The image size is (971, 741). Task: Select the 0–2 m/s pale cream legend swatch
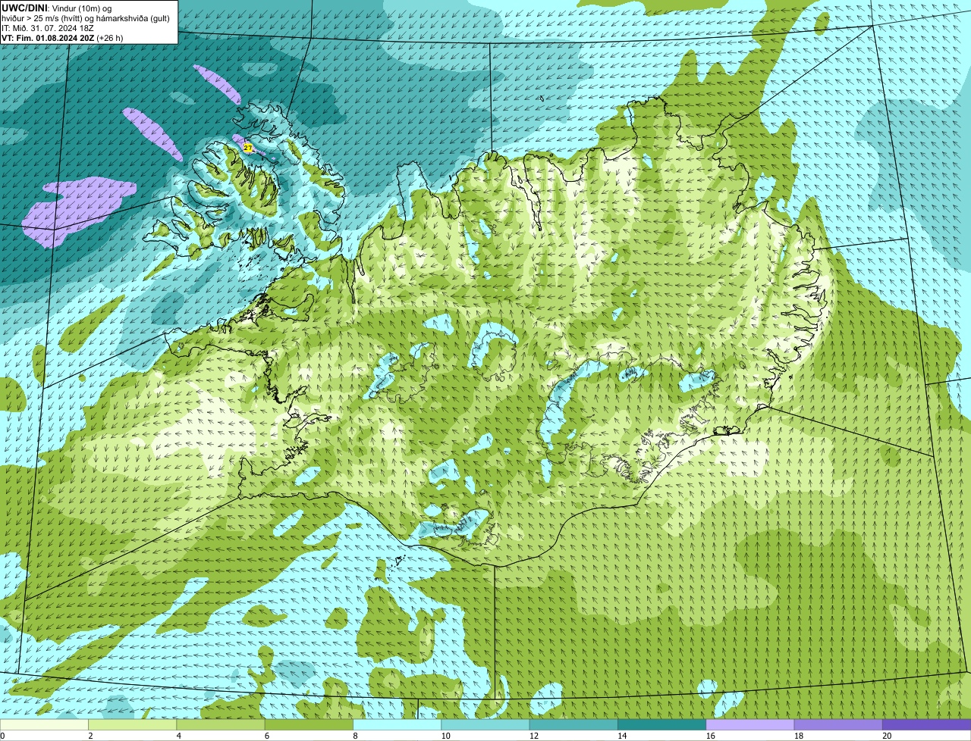pyautogui.click(x=45, y=724)
